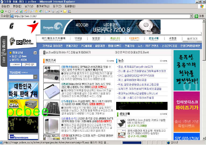Click the 이동 Go button
Image resolution: width=206 pixels, height=145 pixels.
point(199,16)
